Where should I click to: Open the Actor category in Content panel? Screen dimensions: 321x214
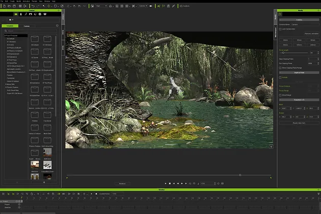pyautogui.click(x=21, y=14)
